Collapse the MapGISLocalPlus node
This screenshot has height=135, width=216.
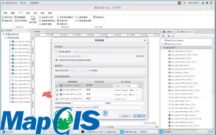click(163, 44)
